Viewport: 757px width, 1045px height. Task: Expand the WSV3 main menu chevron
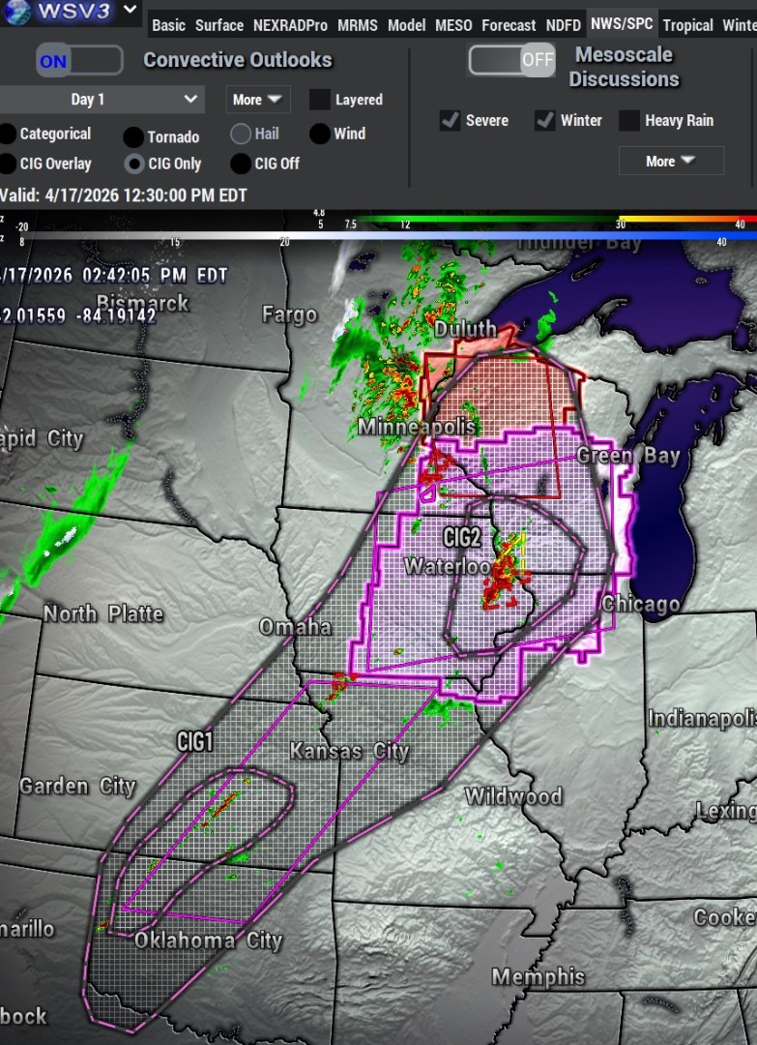coord(131,12)
